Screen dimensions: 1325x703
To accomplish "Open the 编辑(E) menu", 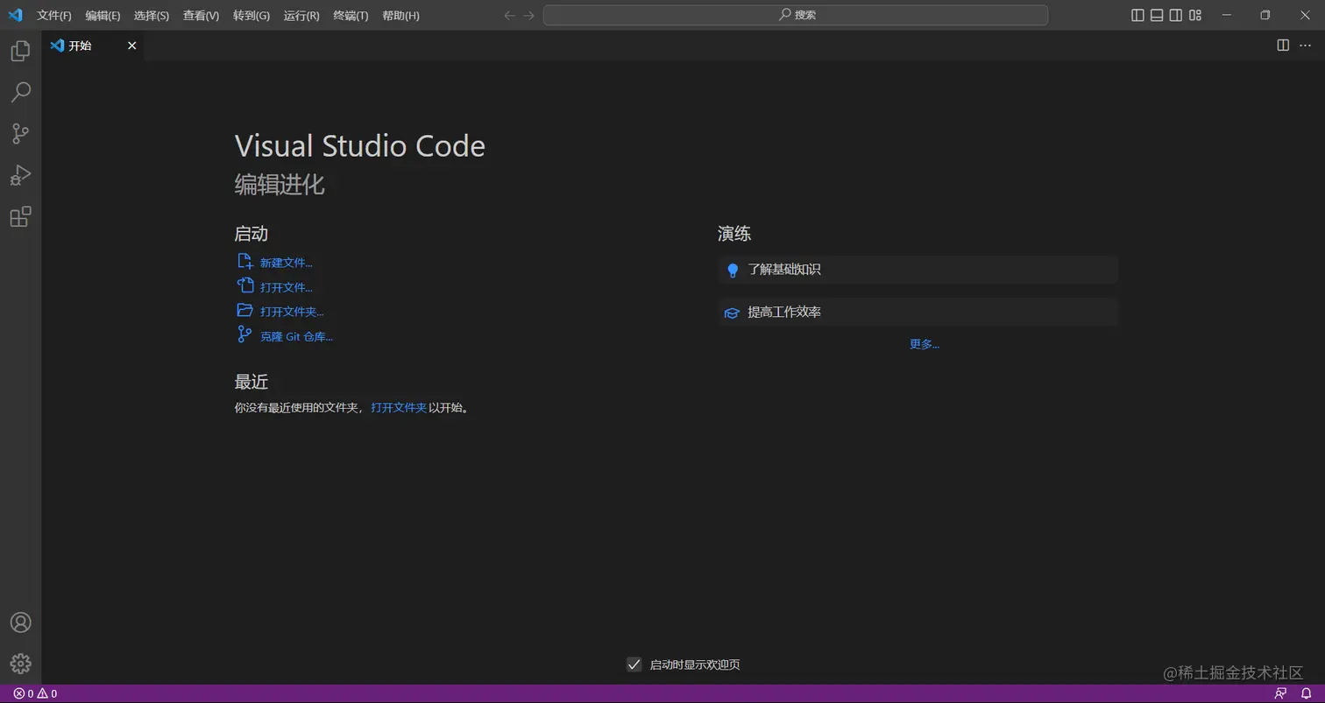I will coord(103,16).
